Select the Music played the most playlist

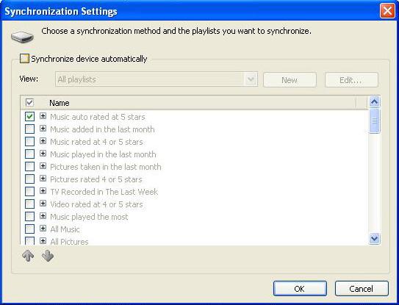89,217
